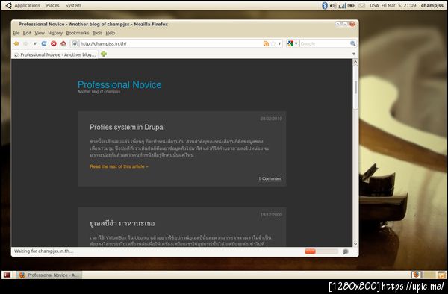Open the Ubuntu Applications menu
448x294 pixels.
[x=27, y=5]
